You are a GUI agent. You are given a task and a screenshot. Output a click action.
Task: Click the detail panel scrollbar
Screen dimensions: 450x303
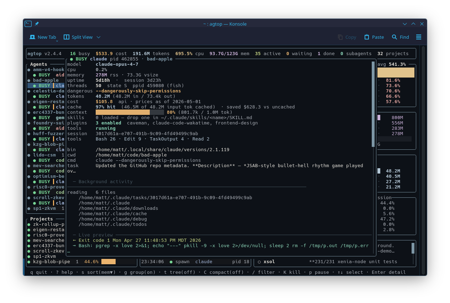(x=373, y=104)
